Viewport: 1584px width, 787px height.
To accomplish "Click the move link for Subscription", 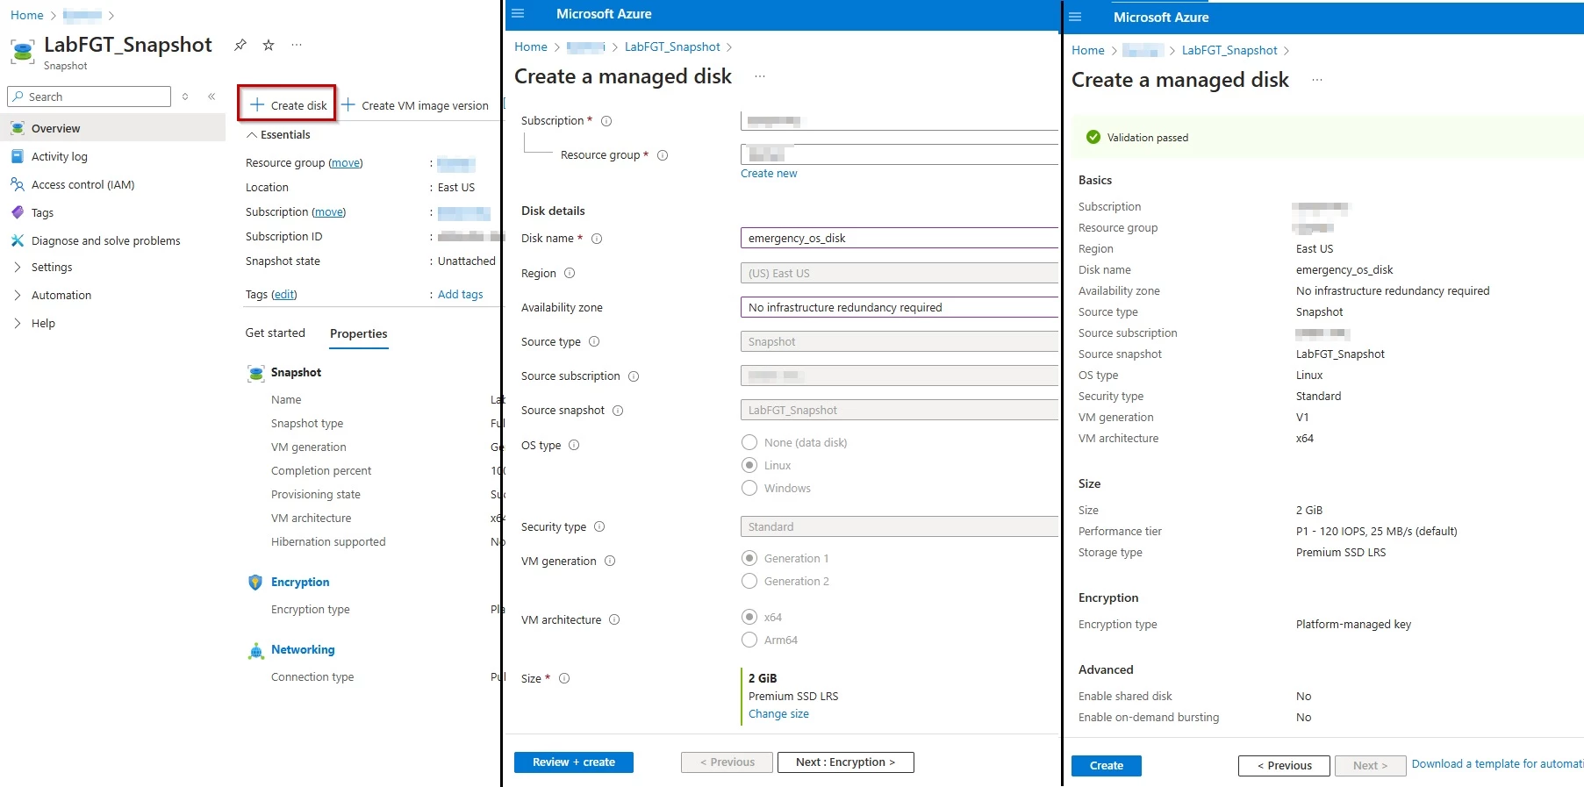I will [329, 211].
